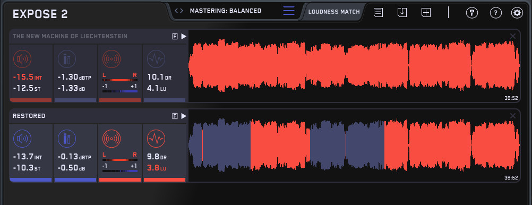This screenshot has height=205, width=532.
Task: Click 36:52 duration on first track
Action: click(511, 98)
